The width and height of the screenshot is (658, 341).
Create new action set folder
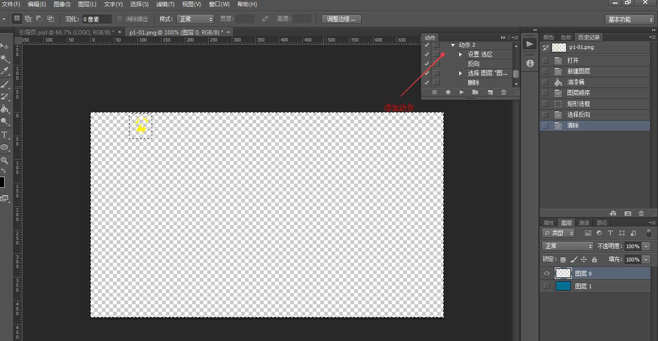475,92
